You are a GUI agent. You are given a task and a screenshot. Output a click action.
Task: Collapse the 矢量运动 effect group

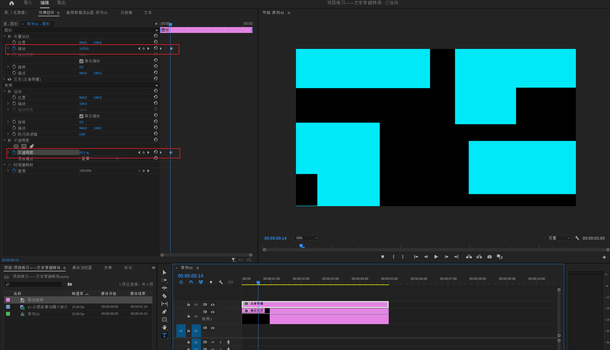click(x=4, y=36)
